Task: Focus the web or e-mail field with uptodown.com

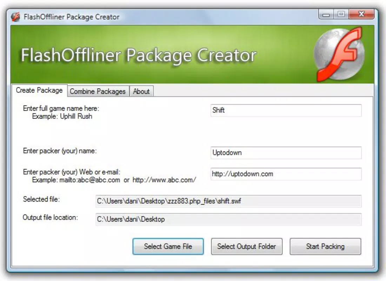Action: (x=286, y=174)
